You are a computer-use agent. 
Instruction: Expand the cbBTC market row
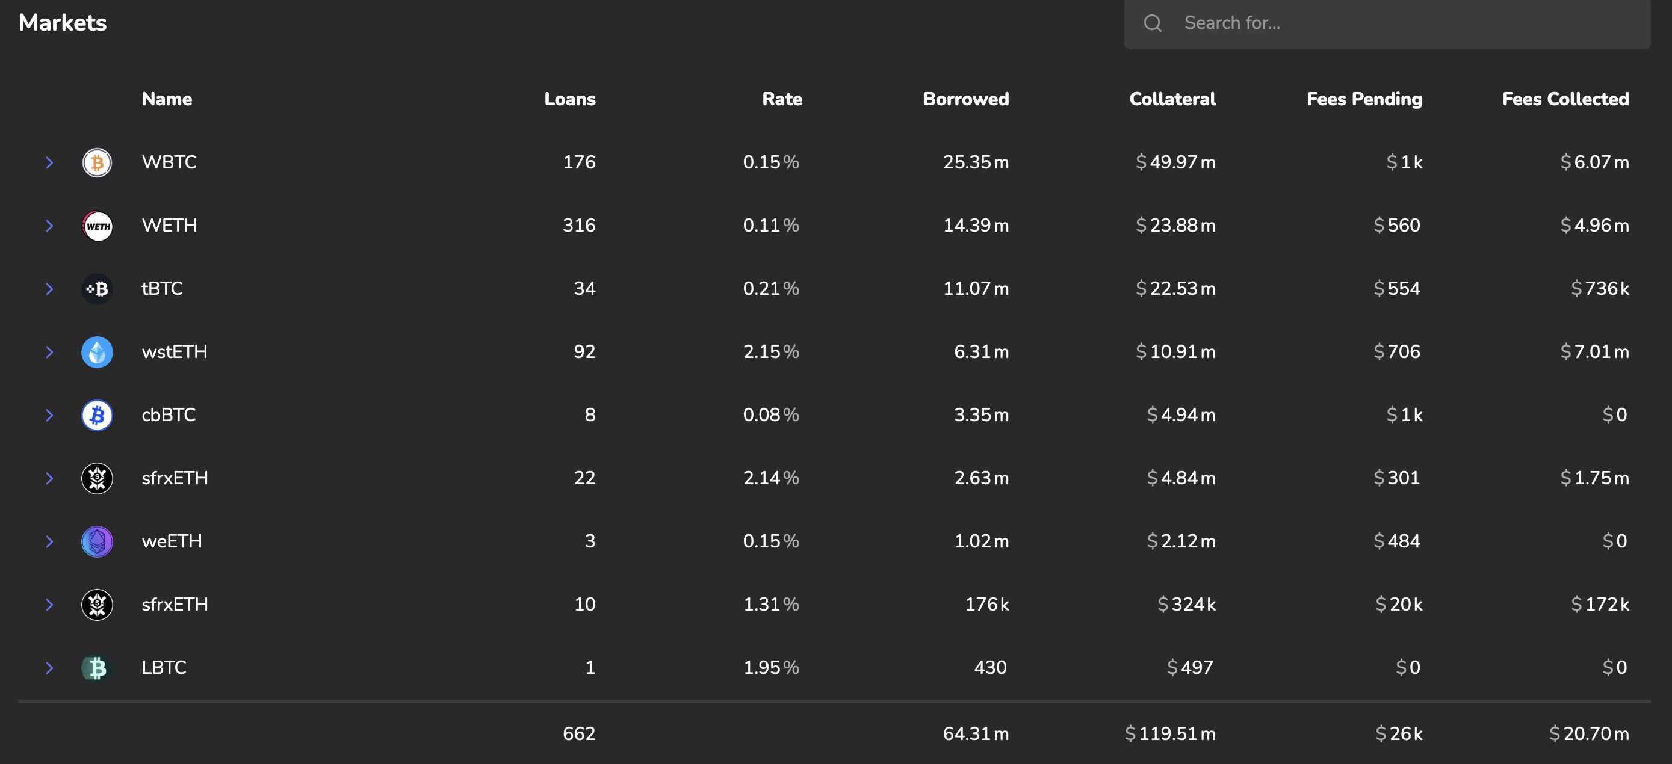pyautogui.click(x=49, y=415)
